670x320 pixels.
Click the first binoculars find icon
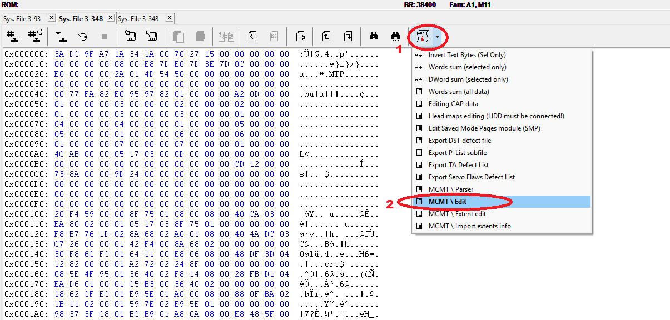(374, 37)
